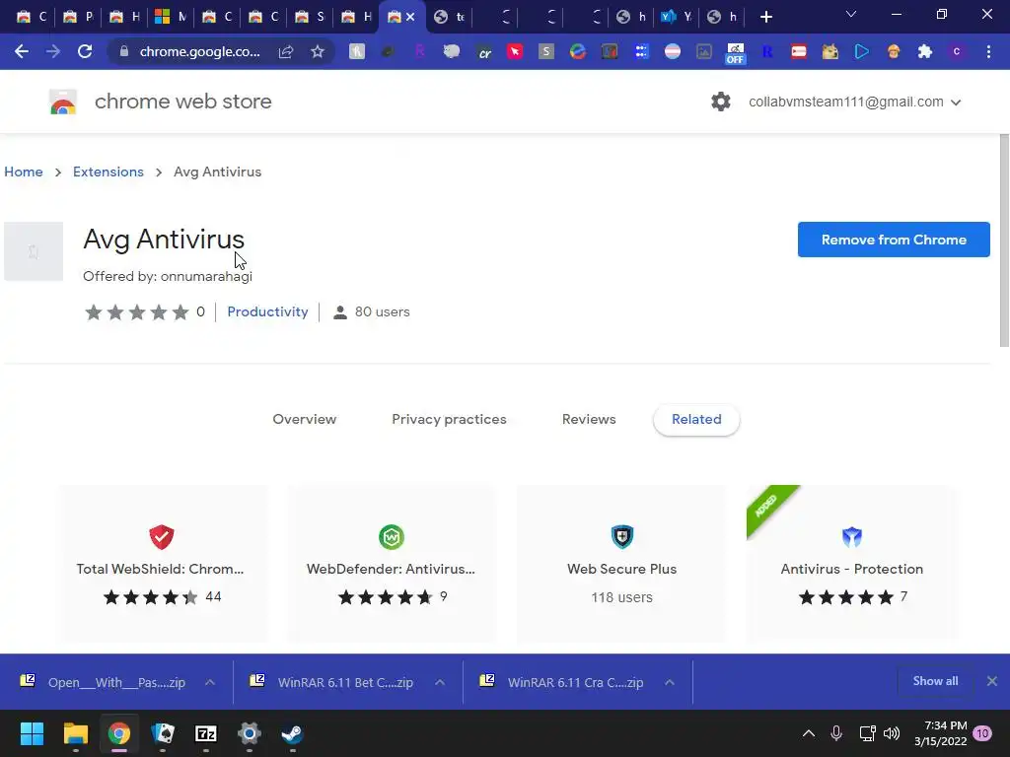1010x757 pixels.
Task: Click the blue 'R' extension icon
Action: pos(766,51)
